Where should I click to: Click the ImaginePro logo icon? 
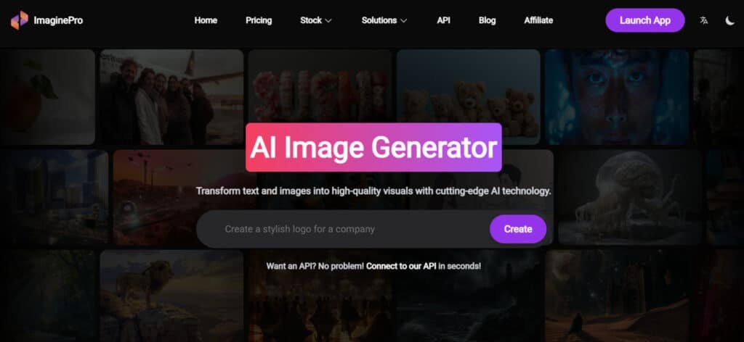coord(20,20)
